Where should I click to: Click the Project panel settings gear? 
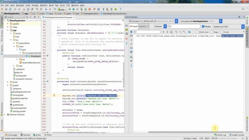35,17
